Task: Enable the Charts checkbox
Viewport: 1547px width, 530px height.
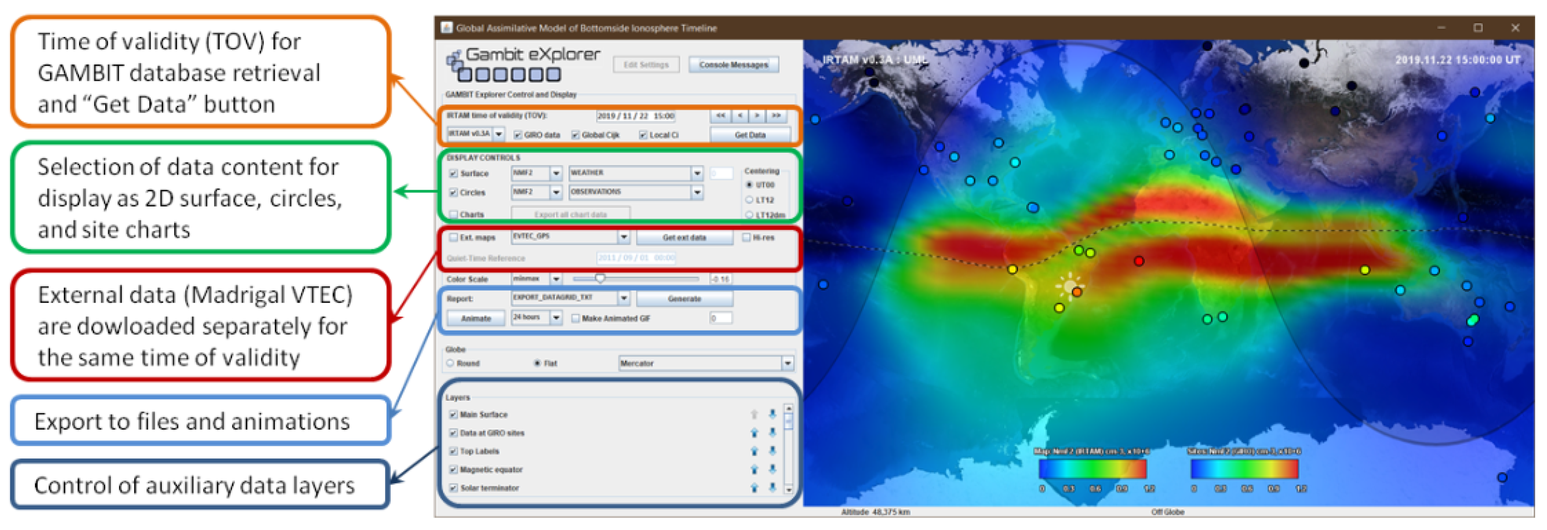Action: point(454,214)
